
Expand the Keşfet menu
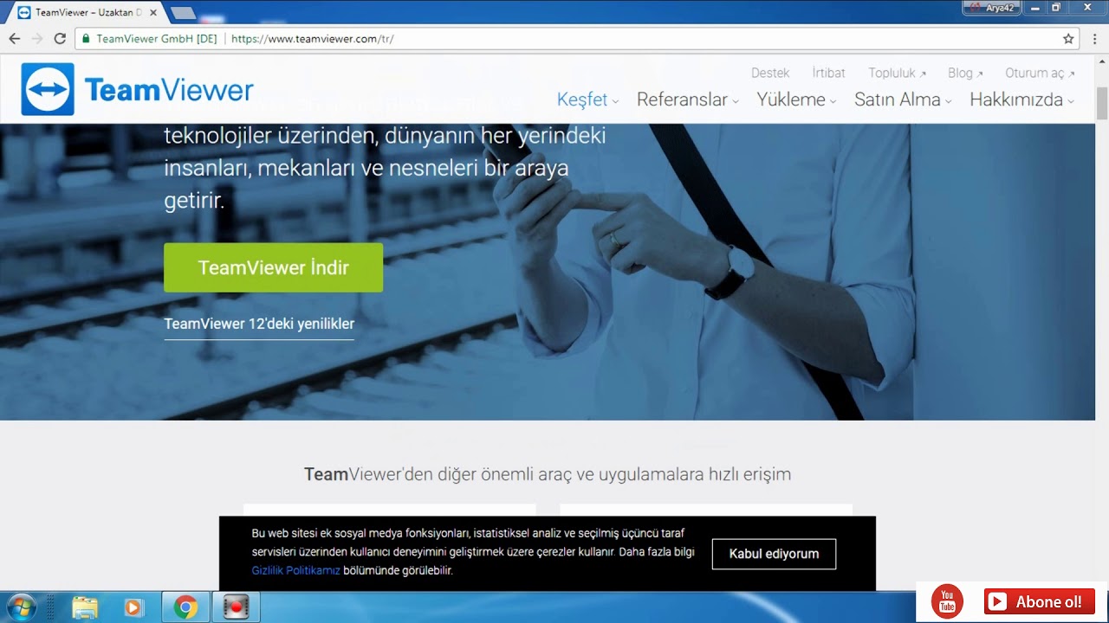pyautogui.click(x=587, y=100)
